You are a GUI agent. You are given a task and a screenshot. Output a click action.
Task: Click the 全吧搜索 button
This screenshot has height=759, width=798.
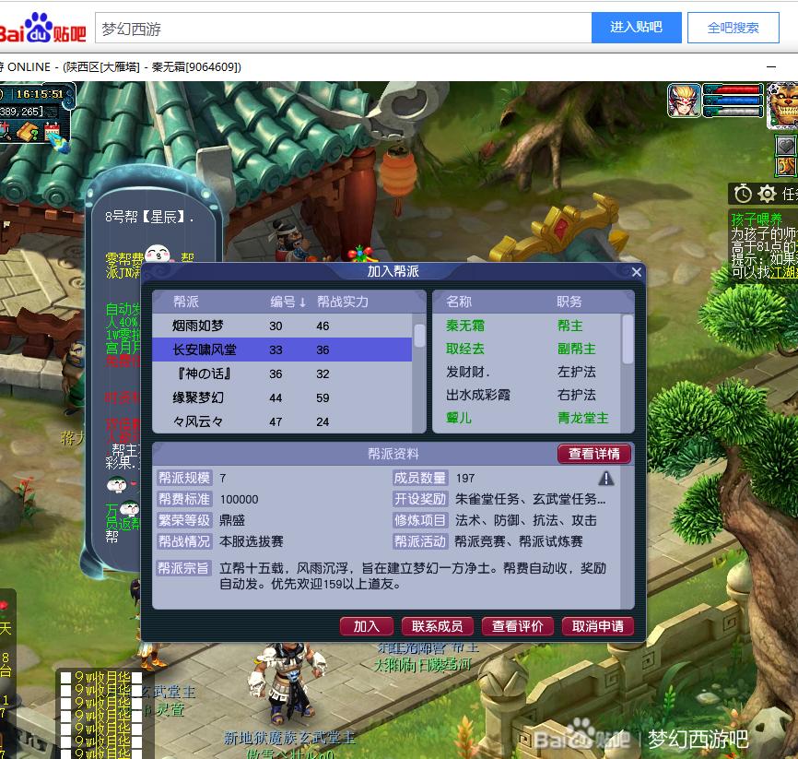coord(733,28)
